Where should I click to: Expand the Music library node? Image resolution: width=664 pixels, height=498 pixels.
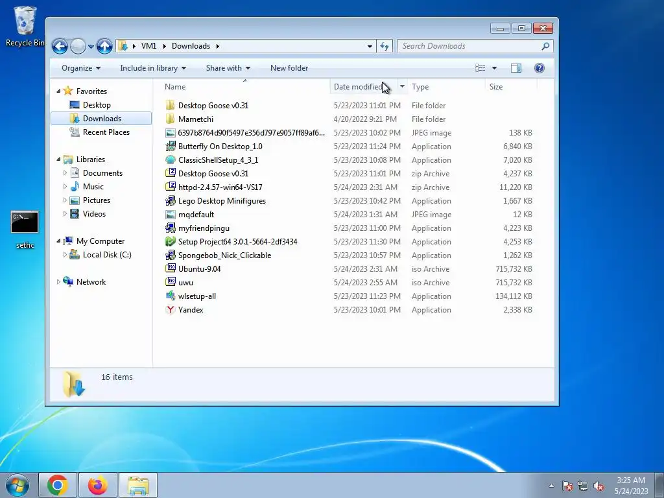[x=65, y=186]
